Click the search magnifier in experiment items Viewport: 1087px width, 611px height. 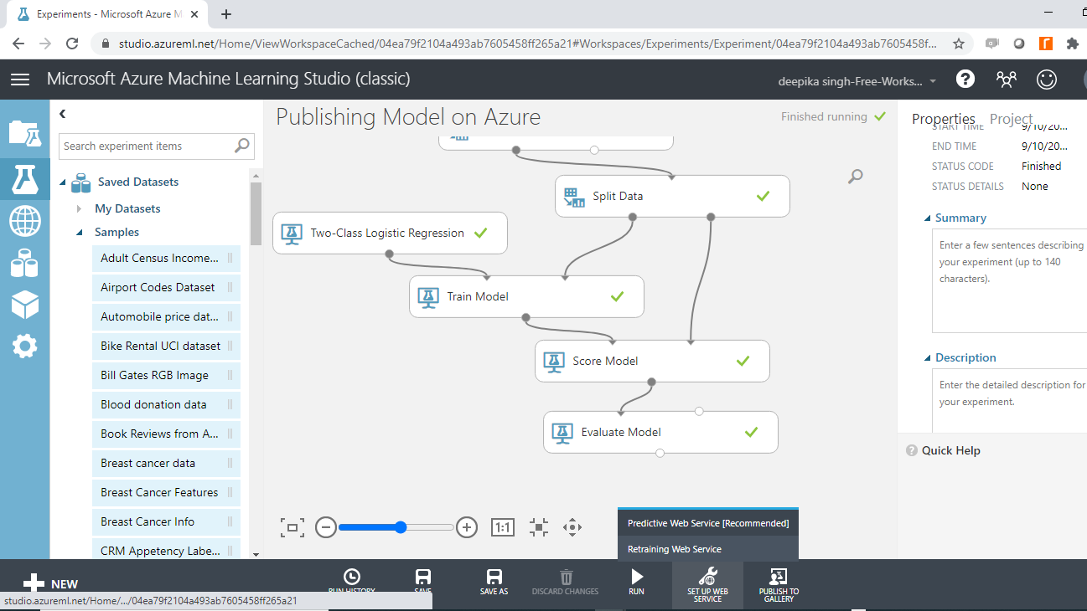[242, 145]
